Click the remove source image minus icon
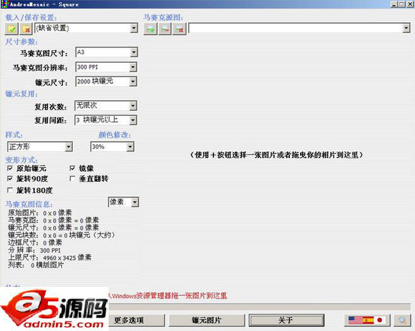Image resolution: width=415 pixels, height=331 pixels. point(165,29)
